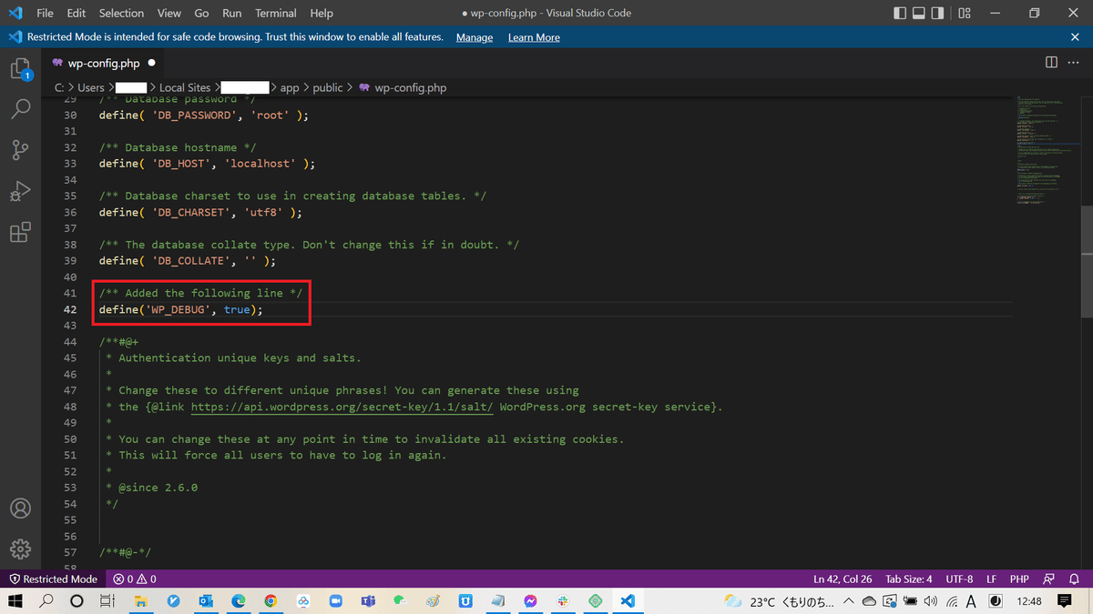Open Tab Size: 4 indentation picker
The image size is (1093, 614).
point(909,579)
